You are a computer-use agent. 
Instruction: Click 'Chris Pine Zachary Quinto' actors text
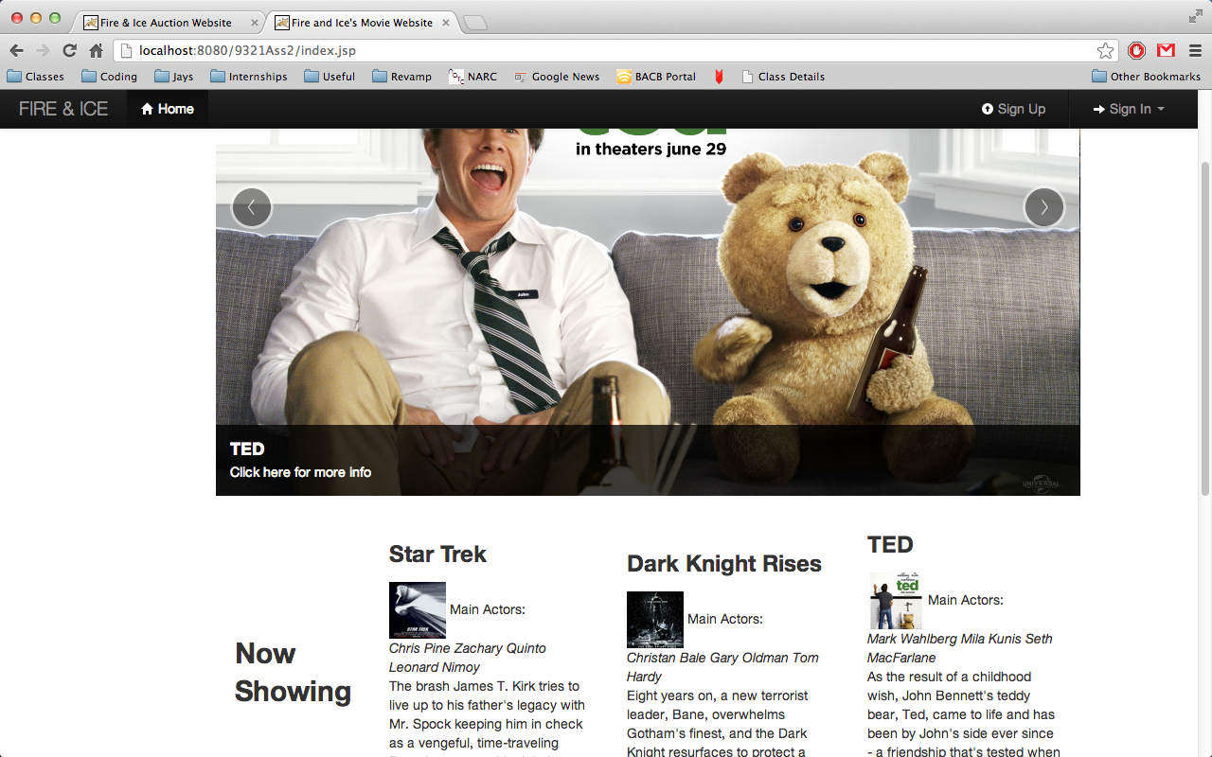click(x=468, y=648)
